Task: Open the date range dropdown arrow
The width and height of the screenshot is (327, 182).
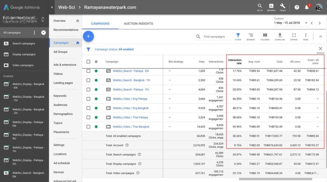Action: [306, 23]
